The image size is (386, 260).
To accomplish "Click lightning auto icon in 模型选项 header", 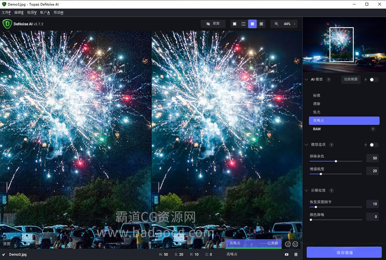I will [365, 145].
